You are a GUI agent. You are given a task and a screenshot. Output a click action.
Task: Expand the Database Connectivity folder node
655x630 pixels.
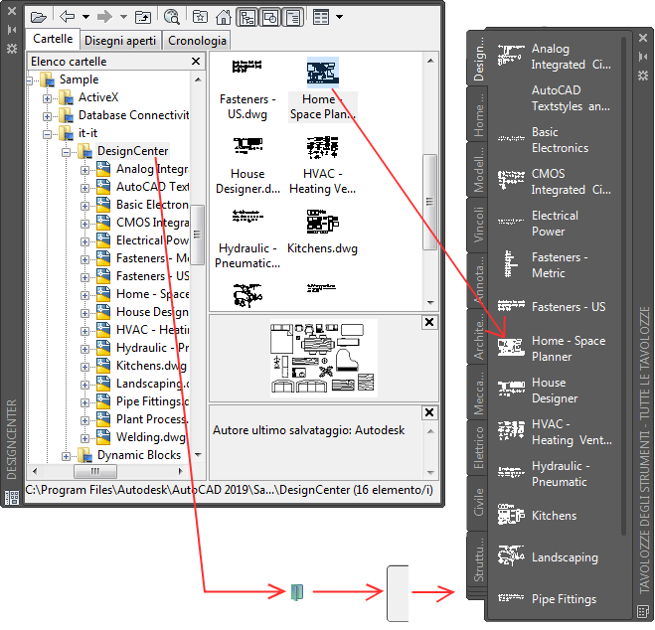pyautogui.click(x=47, y=116)
